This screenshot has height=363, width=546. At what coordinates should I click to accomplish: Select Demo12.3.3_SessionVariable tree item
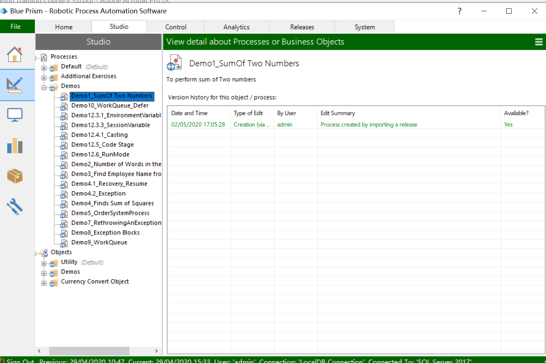tap(110, 125)
